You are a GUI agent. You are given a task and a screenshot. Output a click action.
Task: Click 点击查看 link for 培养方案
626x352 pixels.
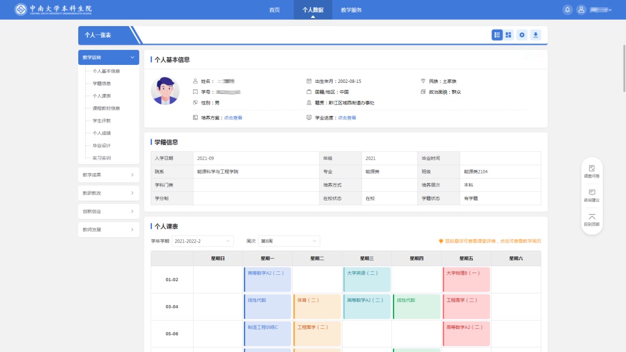tap(233, 118)
